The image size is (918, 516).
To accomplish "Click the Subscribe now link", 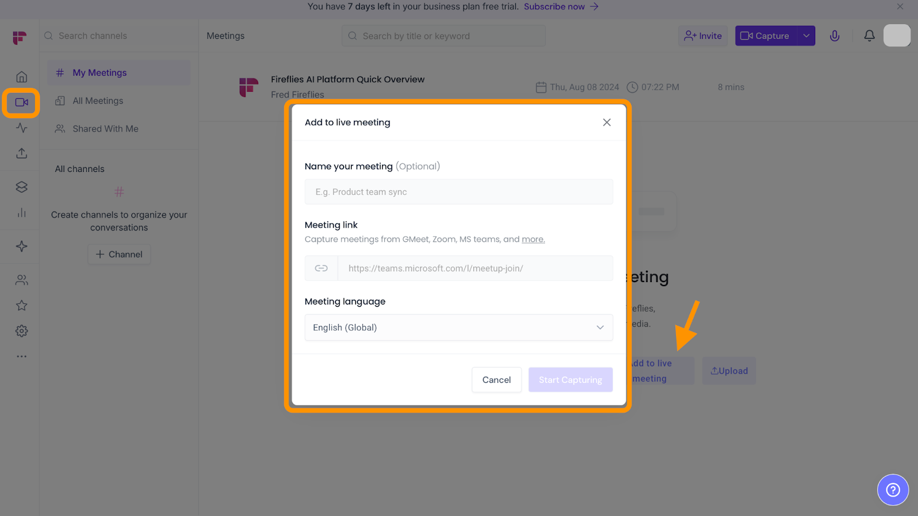I will tap(554, 6).
